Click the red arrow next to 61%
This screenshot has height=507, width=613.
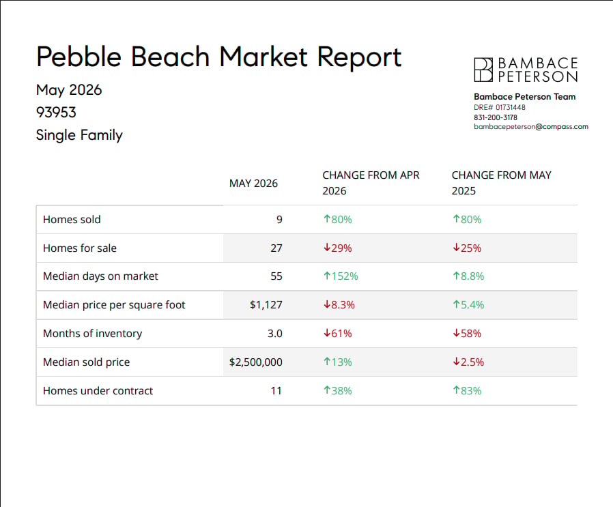coord(327,333)
